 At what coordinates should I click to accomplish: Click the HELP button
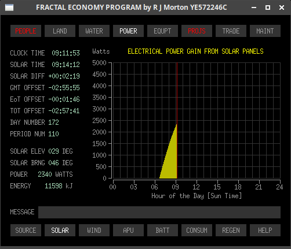click(x=265, y=230)
